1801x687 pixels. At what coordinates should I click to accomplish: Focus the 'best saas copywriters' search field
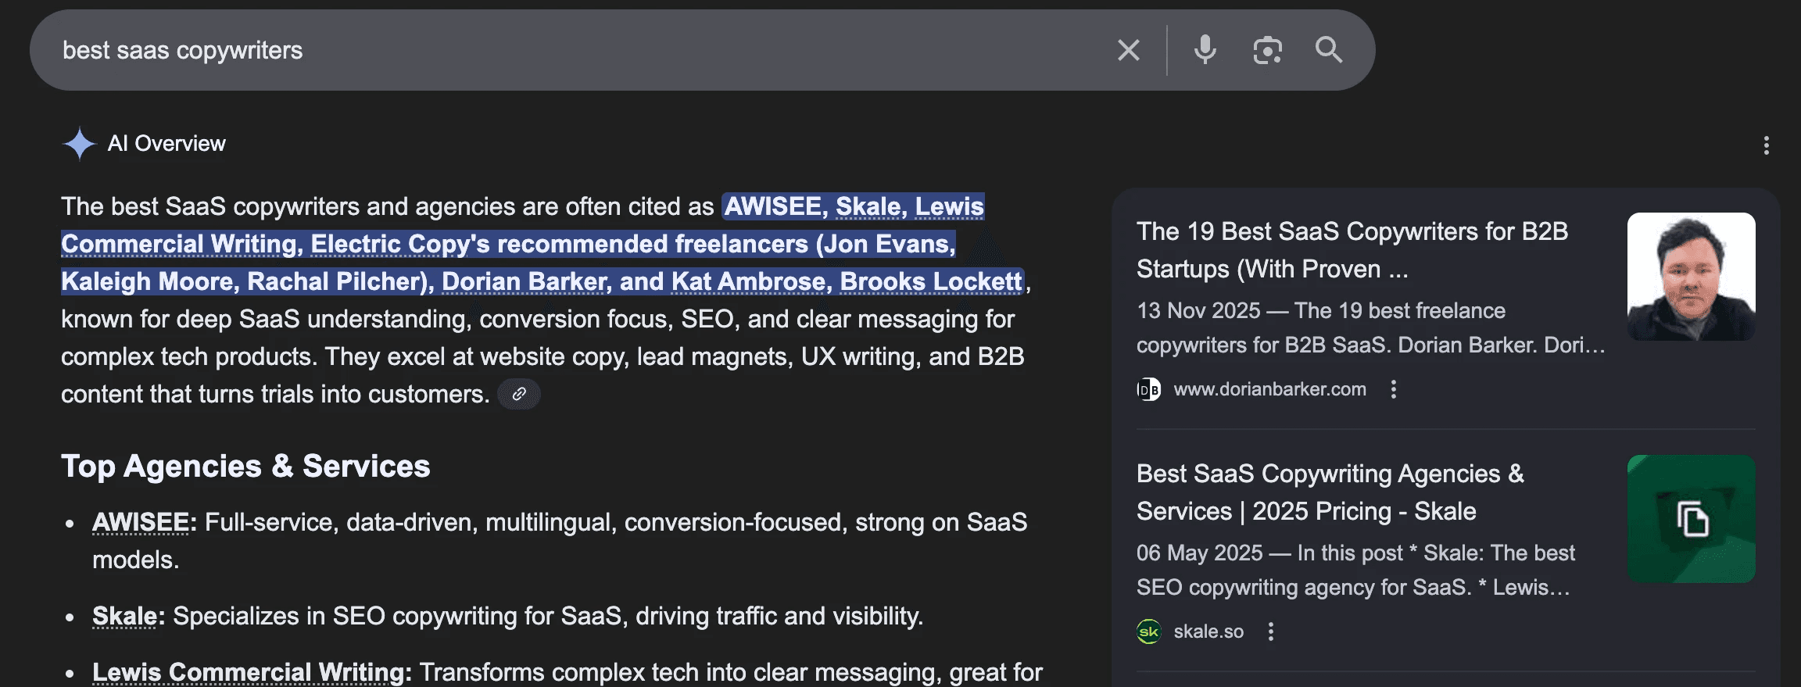pos(578,50)
